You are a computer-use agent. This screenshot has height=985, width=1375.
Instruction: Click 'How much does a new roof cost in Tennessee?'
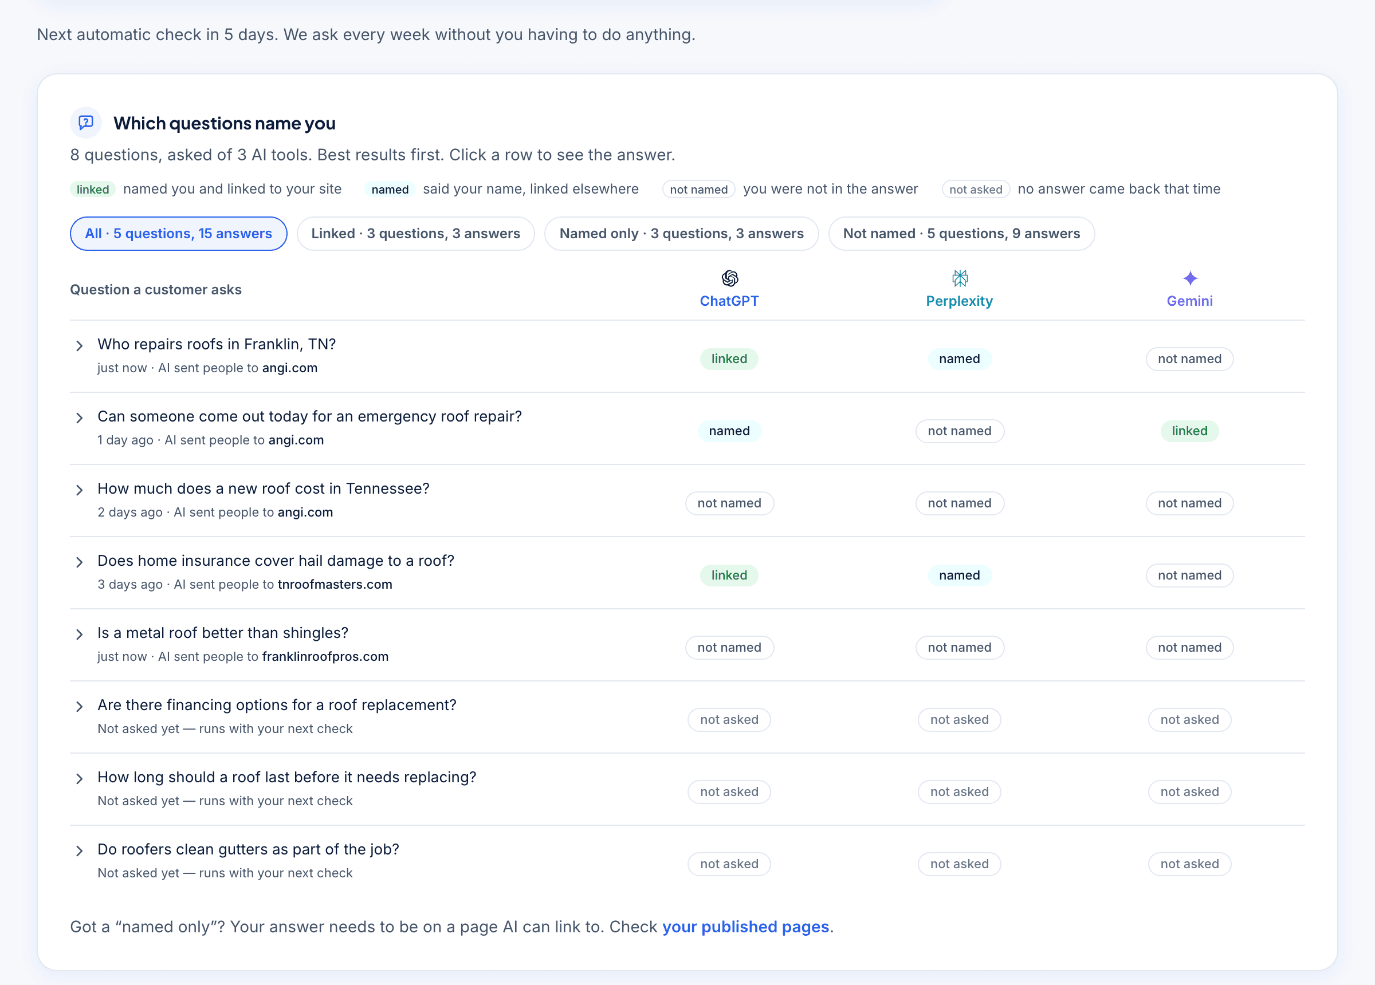pyautogui.click(x=264, y=488)
